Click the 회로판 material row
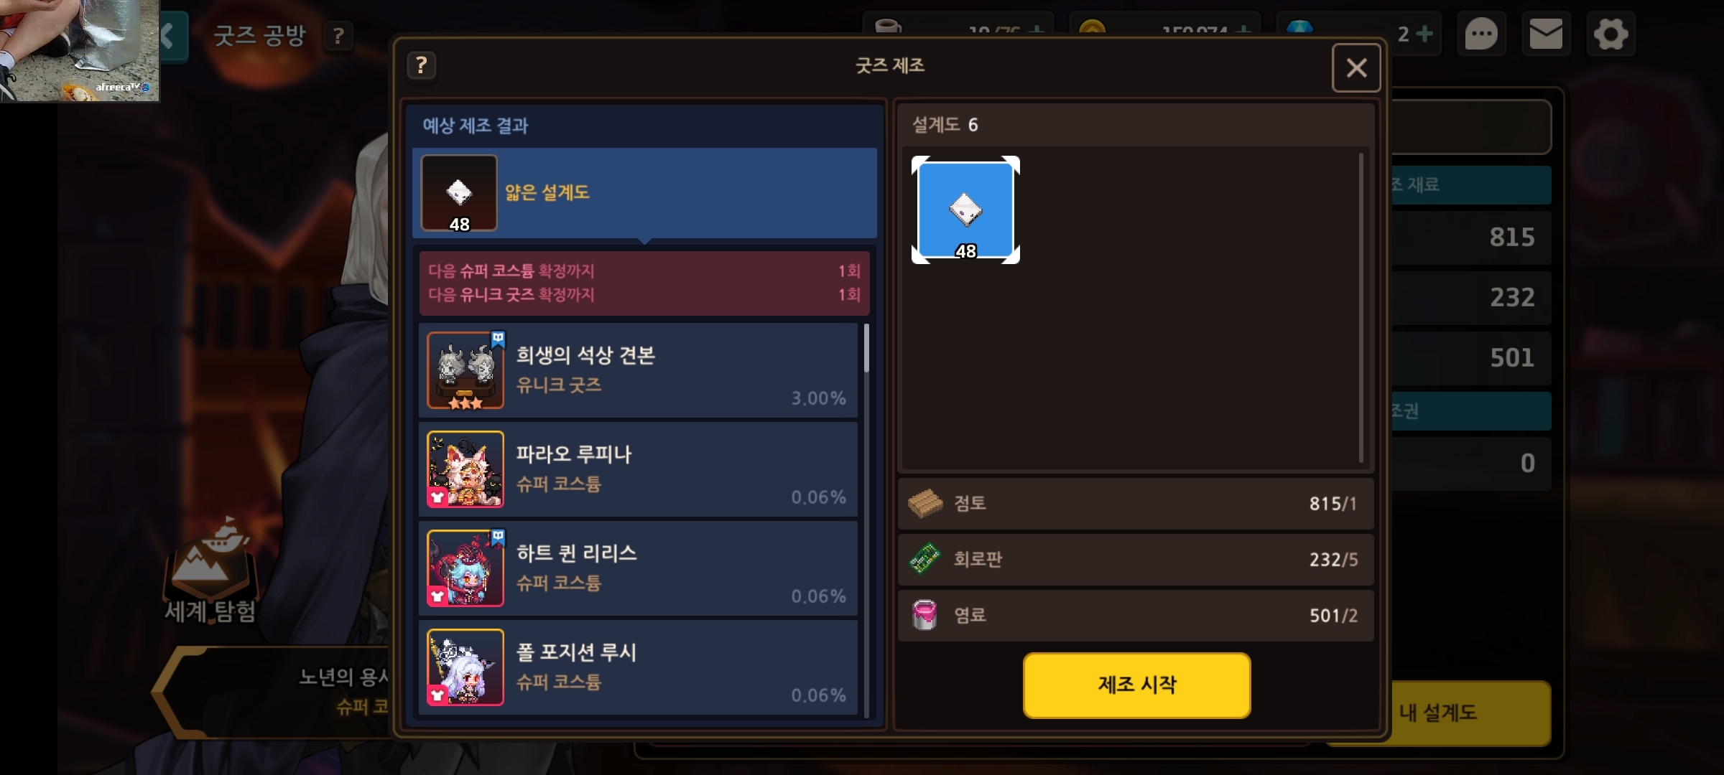Screen dimensions: 1724x775 (x=1136, y=560)
